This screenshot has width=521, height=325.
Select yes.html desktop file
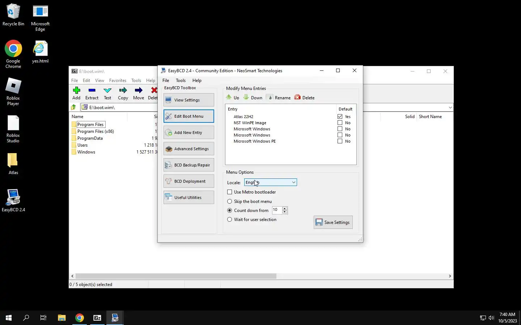coord(40,52)
